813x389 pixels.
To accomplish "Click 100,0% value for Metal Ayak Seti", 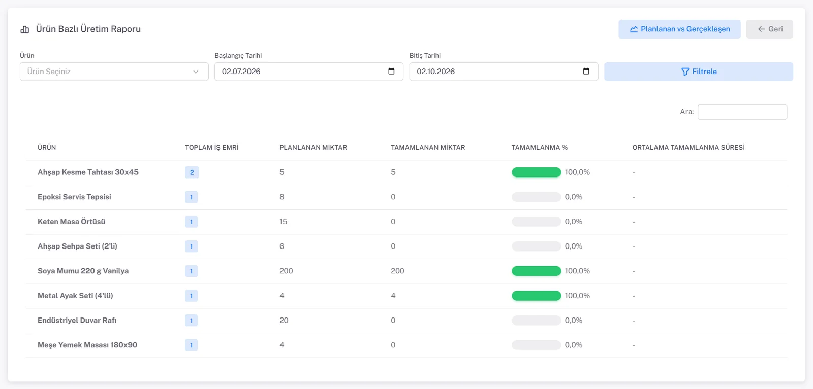I will tap(577, 296).
